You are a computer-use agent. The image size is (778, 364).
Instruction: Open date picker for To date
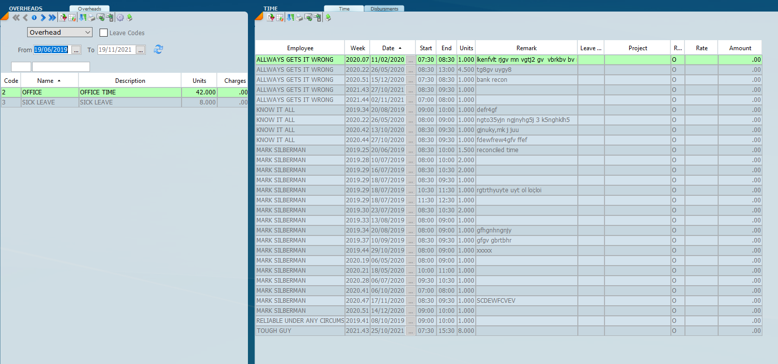(141, 50)
